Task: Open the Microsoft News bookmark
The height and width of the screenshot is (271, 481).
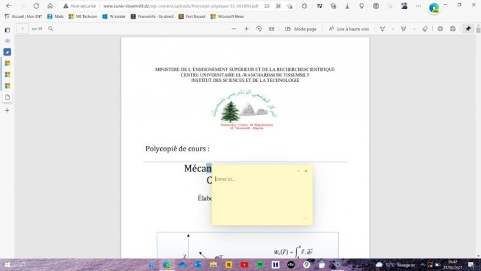Action: (x=227, y=17)
